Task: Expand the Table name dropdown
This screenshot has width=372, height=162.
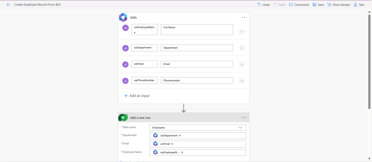Action: (240, 128)
